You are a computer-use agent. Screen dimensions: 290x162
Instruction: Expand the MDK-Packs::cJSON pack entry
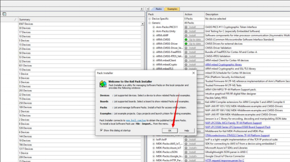[x=153, y=152]
